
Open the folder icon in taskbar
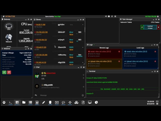[24, 102]
